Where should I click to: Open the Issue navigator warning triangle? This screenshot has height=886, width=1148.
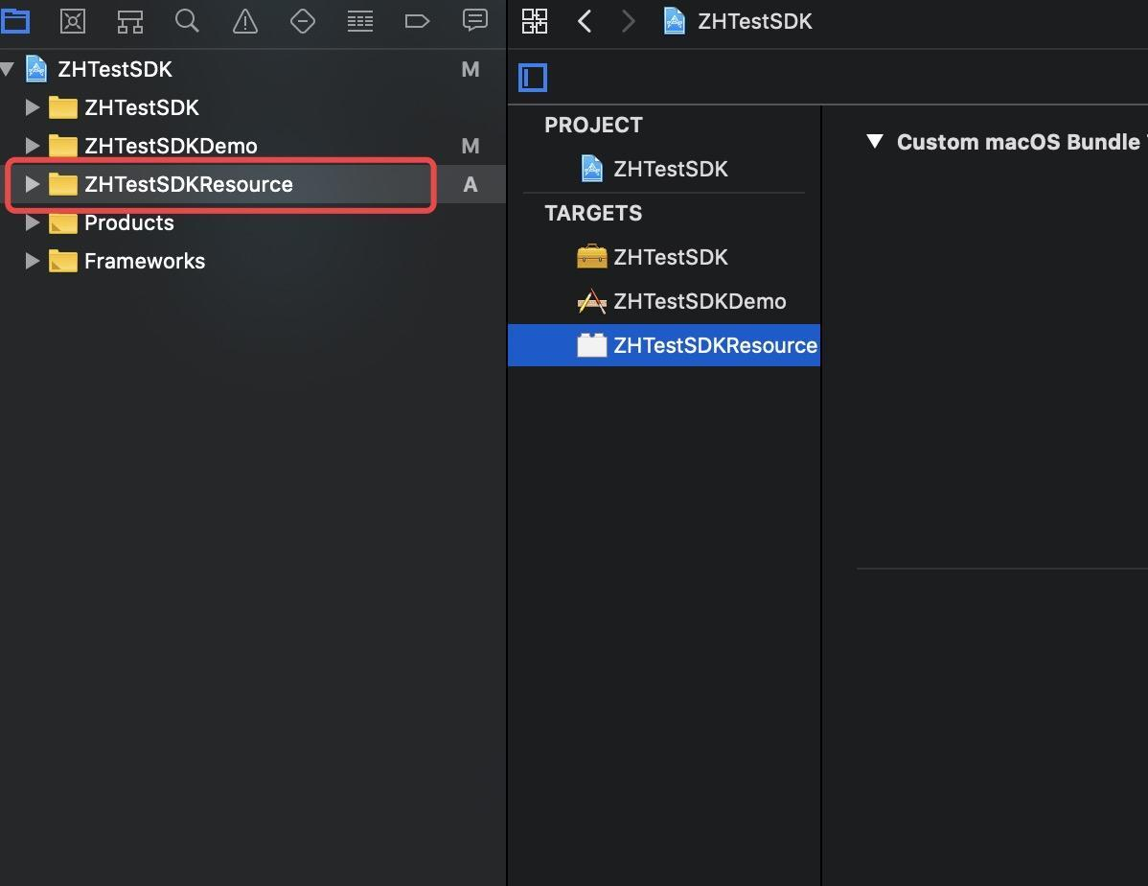(x=245, y=21)
